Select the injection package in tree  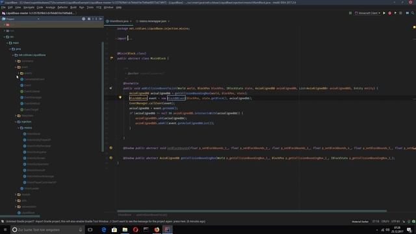coord(26,122)
